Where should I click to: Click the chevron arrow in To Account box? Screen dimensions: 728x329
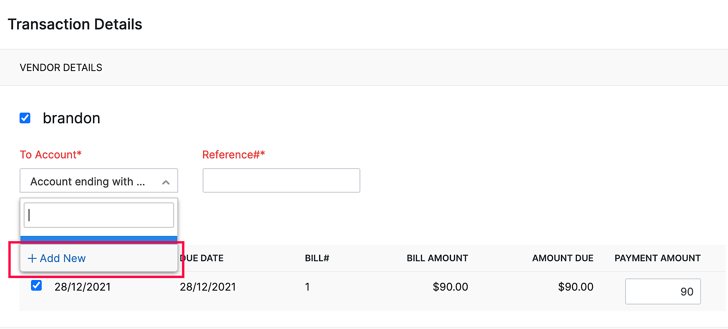click(x=166, y=182)
